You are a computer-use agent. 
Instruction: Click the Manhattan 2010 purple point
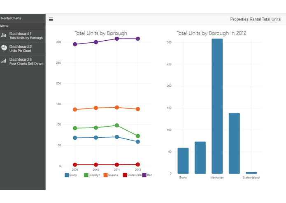[96, 42]
